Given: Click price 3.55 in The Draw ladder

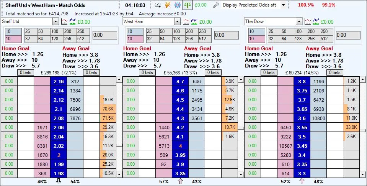Looking at the screenshot, I should tap(302, 127).
